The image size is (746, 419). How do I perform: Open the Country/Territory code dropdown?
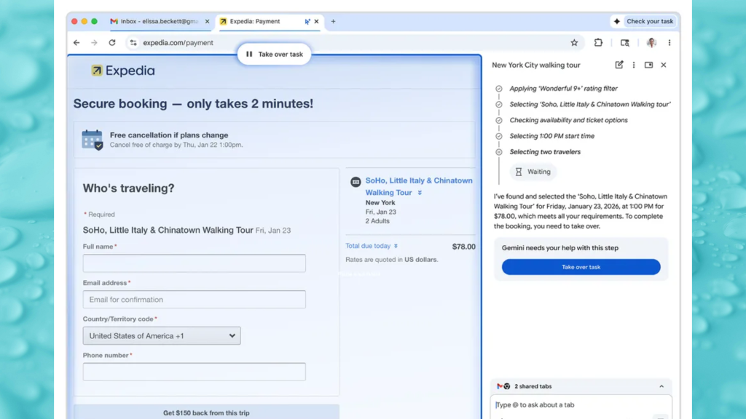click(162, 336)
